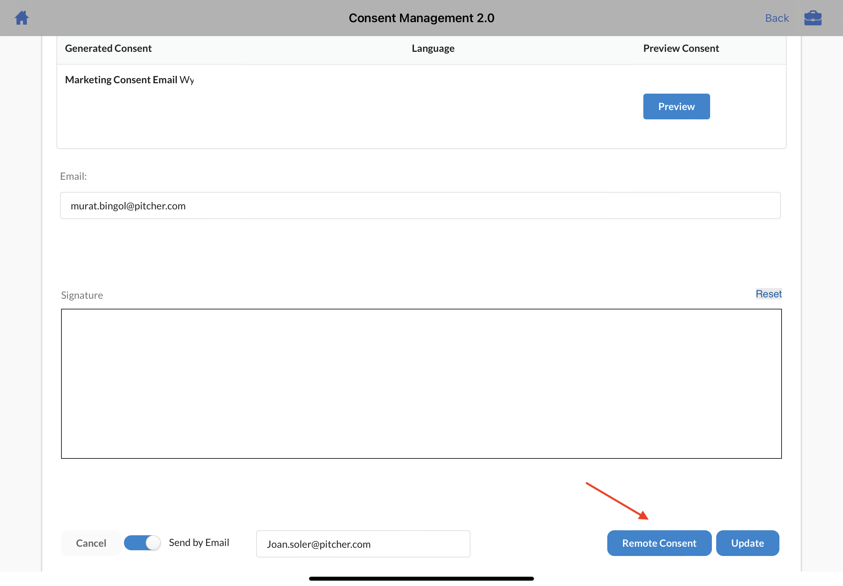Screen dimensions: 843x586
Task: Go to the home screen icon
Action: point(22,18)
